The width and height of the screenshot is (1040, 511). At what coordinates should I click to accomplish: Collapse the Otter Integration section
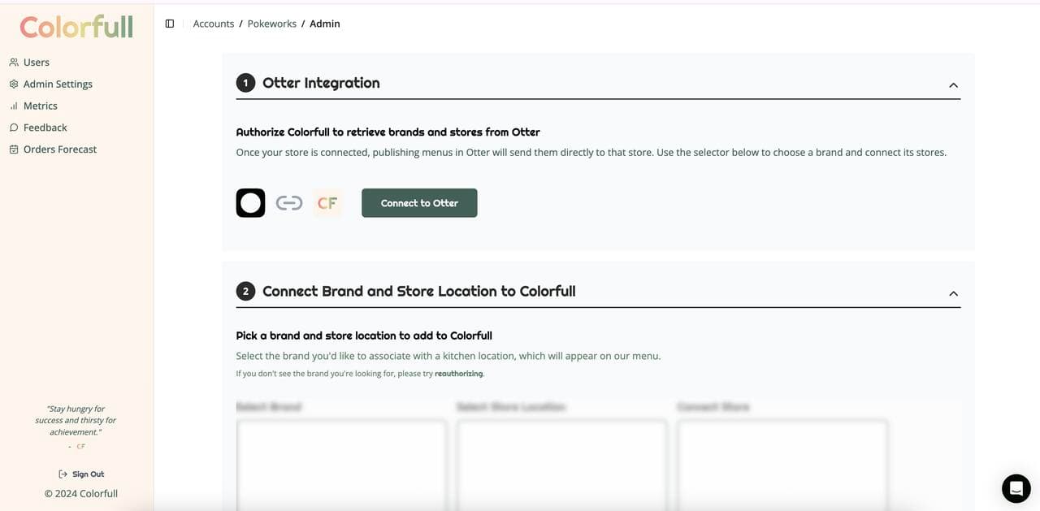coord(953,84)
